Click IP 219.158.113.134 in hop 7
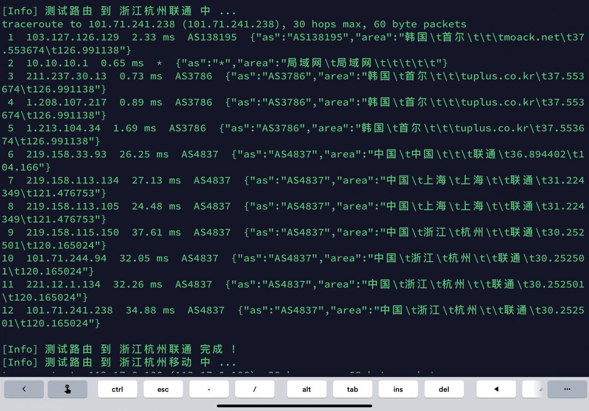The image size is (589, 411). point(72,181)
